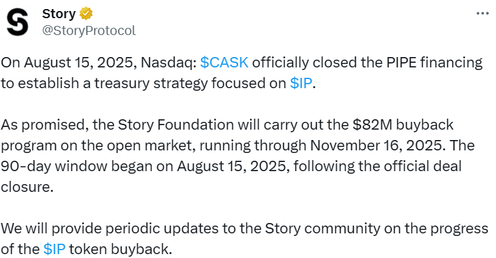Open the Story display name link

pyautogui.click(x=59, y=14)
